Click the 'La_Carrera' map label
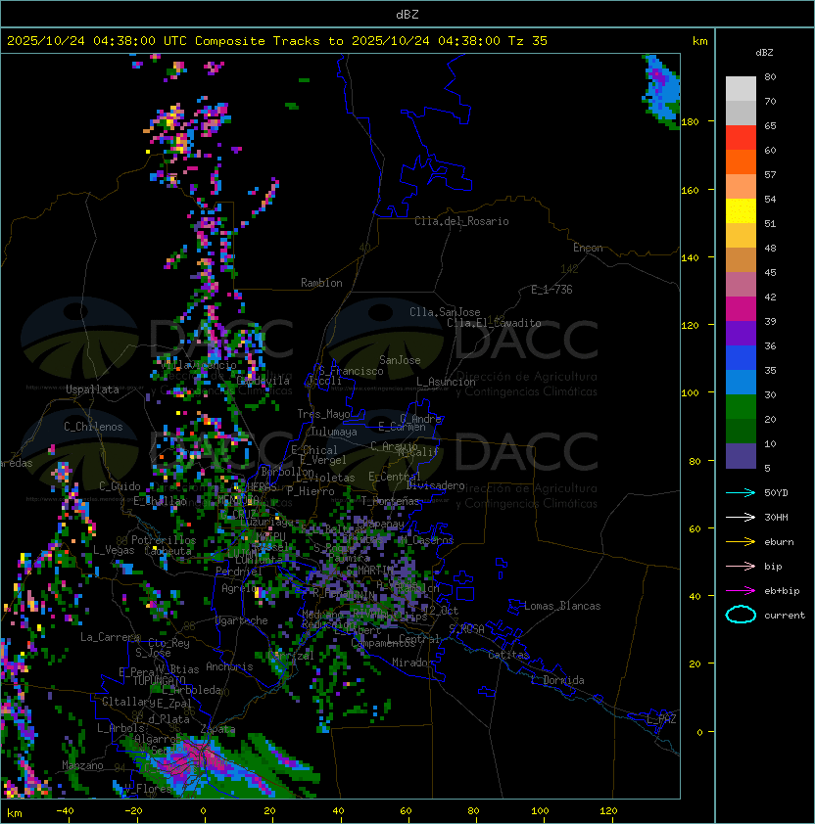This screenshot has height=824, width=815. click(x=110, y=637)
